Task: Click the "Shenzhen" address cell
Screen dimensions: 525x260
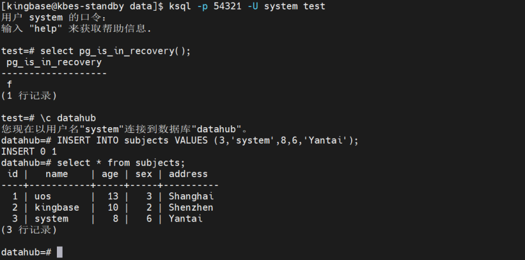Action: pyautogui.click(x=191, y=207)
